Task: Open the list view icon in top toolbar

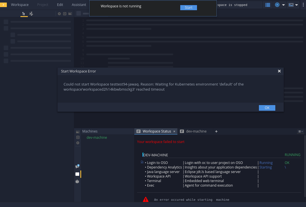Action: (268, 5)
